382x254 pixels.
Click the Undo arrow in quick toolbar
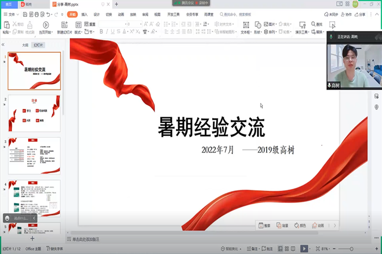49,14
